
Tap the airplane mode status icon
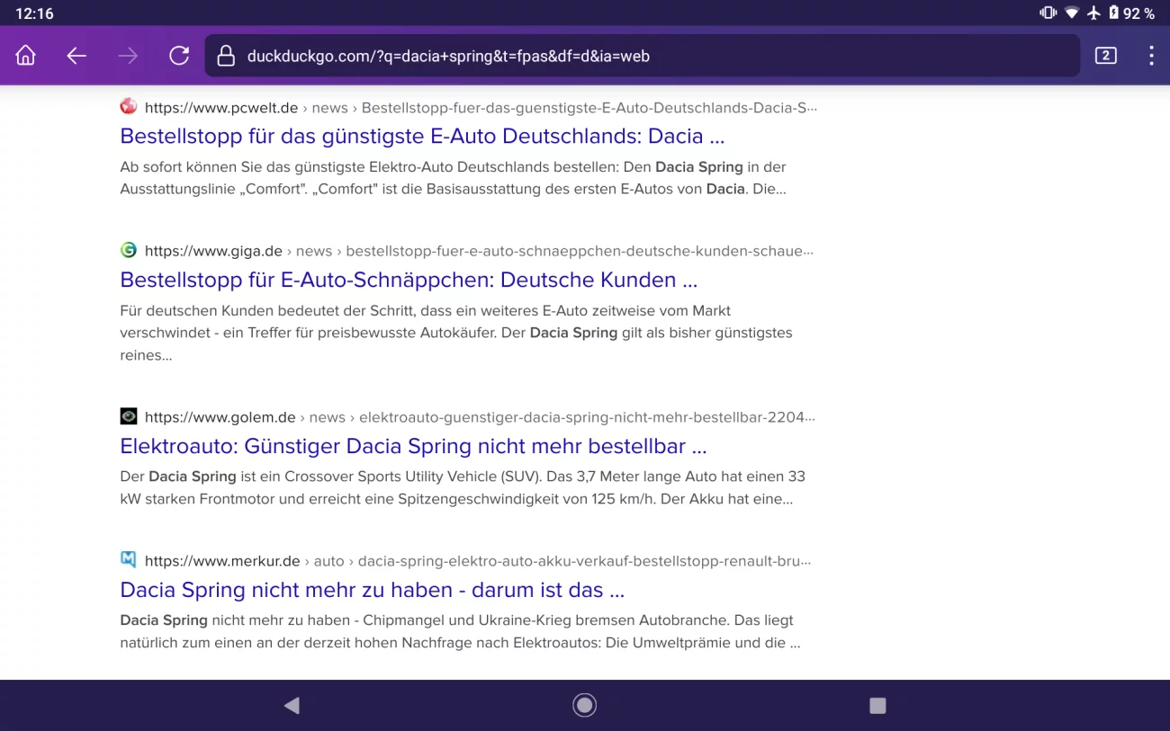point(1093,13)
